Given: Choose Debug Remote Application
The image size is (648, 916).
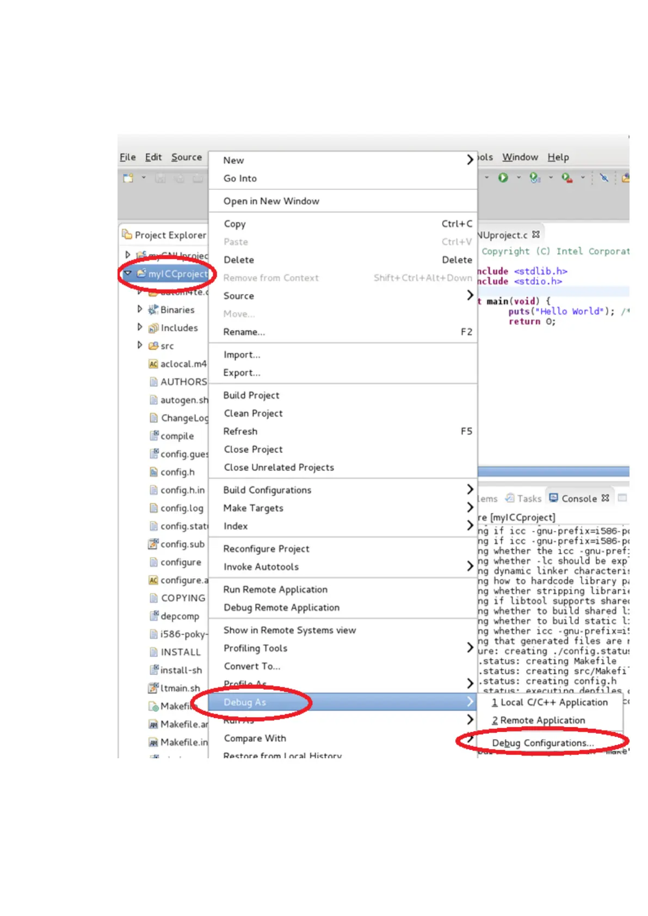Looking at the screenshot, I should pyautogui.click(x=343, y=608).
